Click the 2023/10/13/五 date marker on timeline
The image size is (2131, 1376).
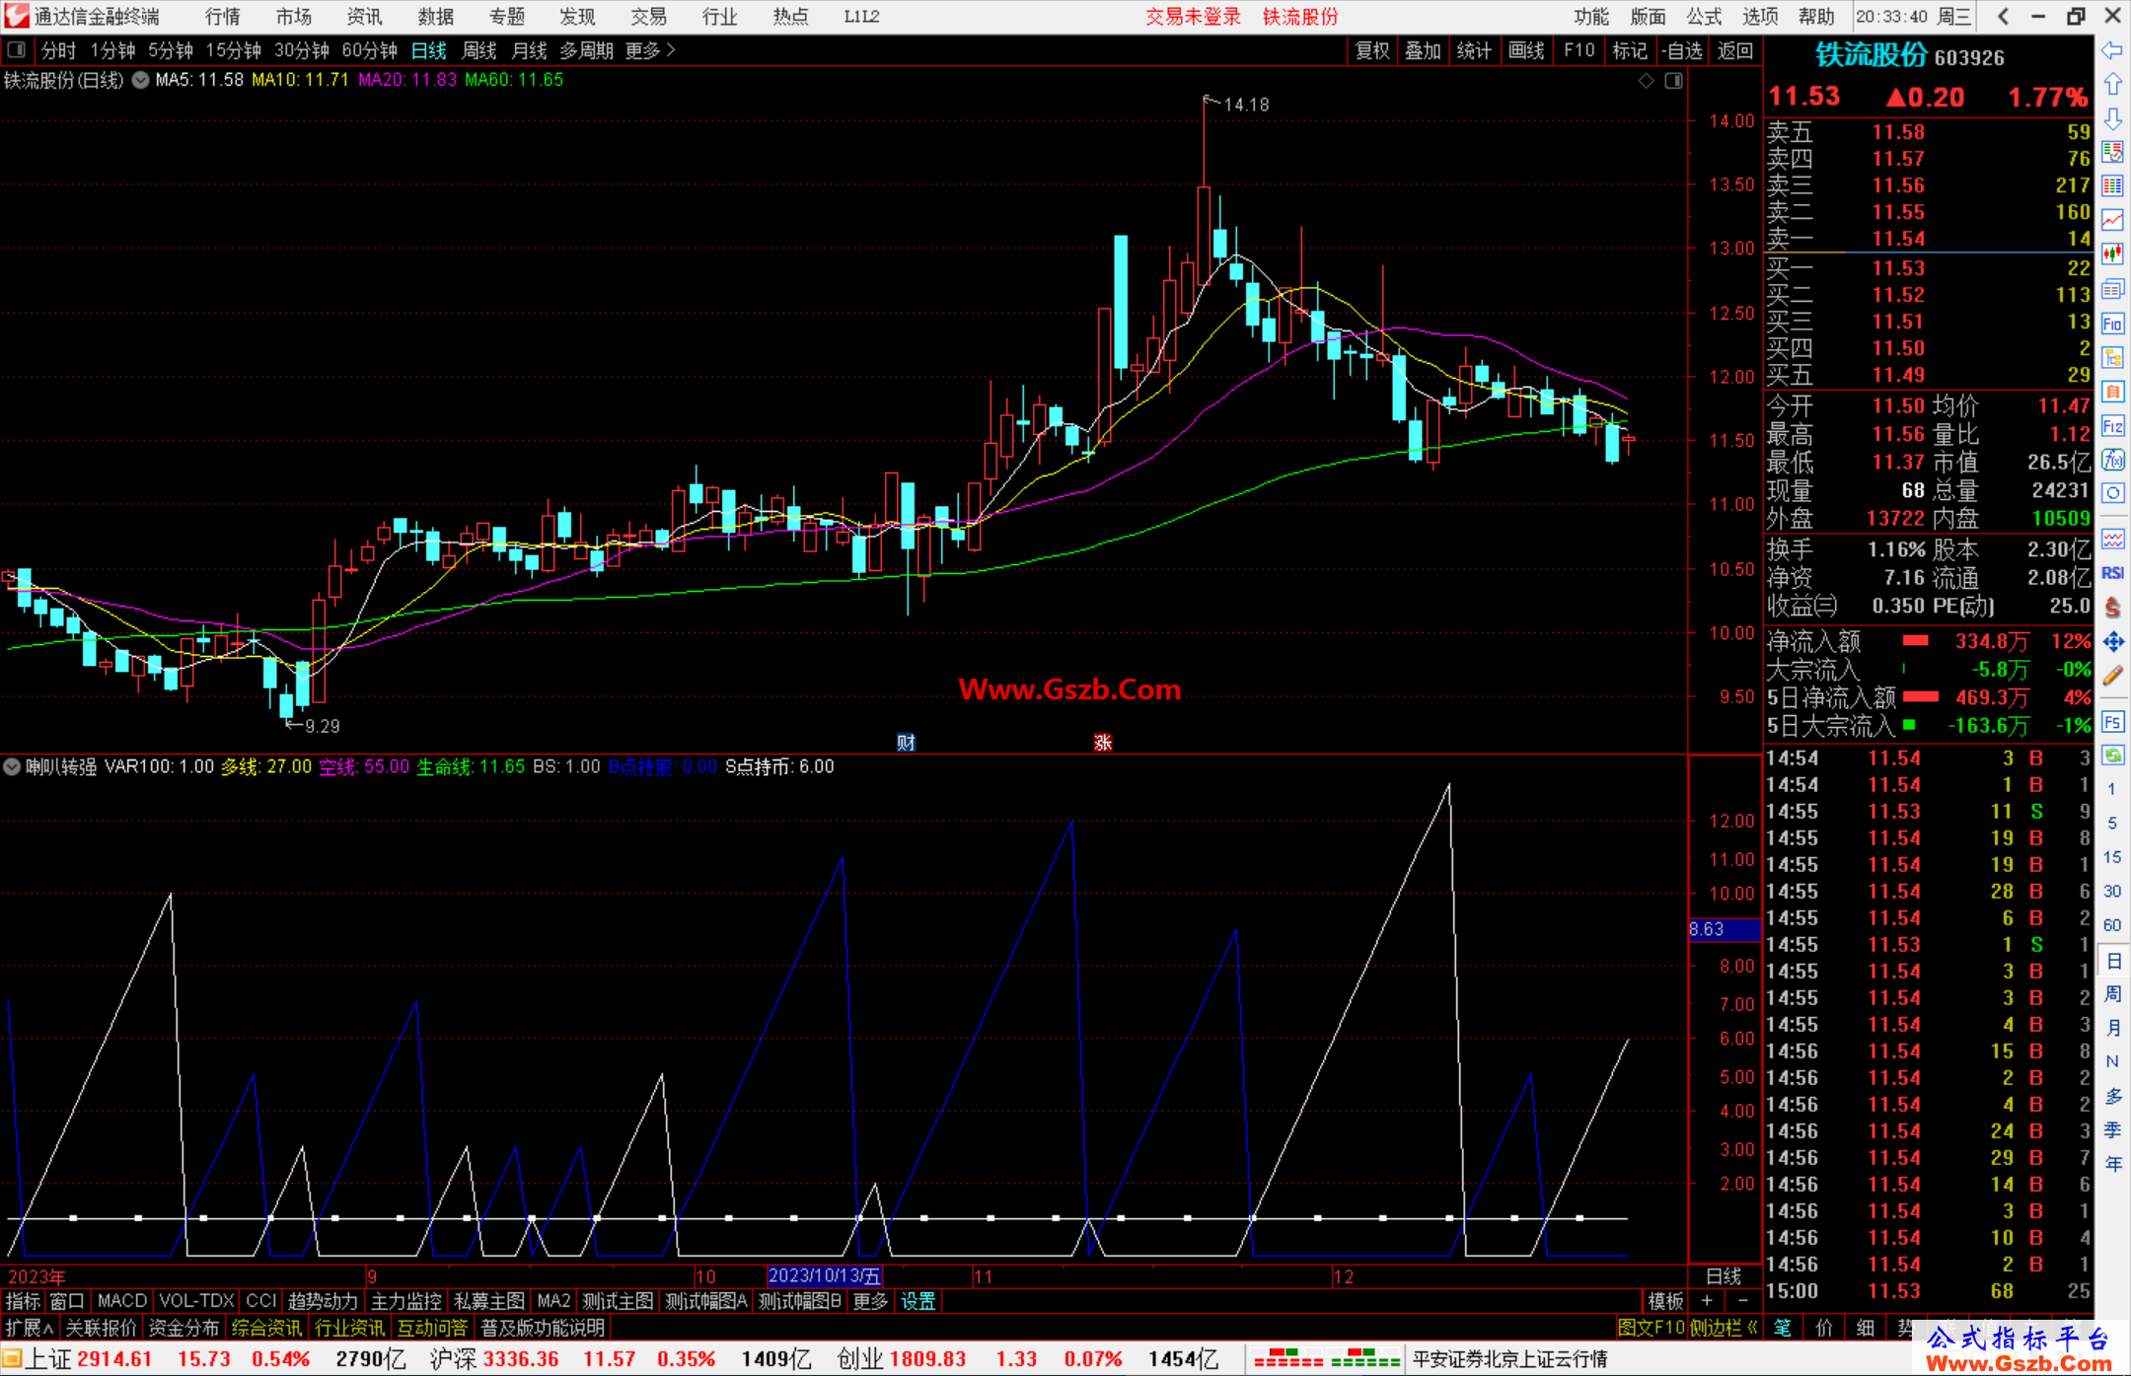(825, 1275)
